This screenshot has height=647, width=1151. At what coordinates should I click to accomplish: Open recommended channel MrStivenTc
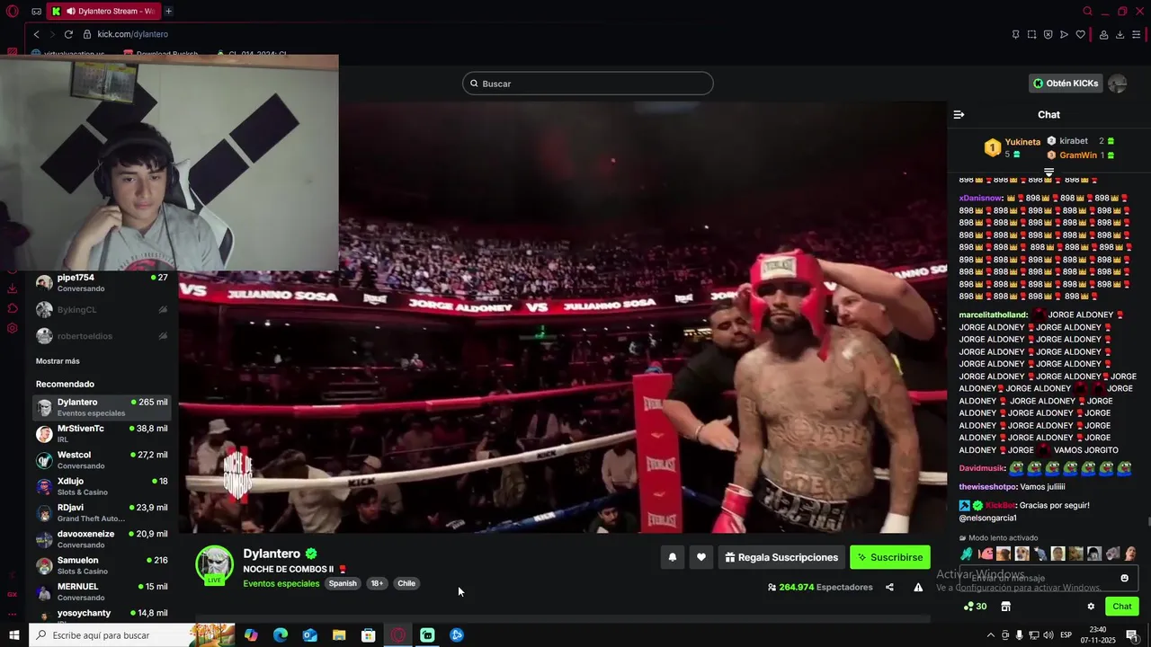[102, 434]
